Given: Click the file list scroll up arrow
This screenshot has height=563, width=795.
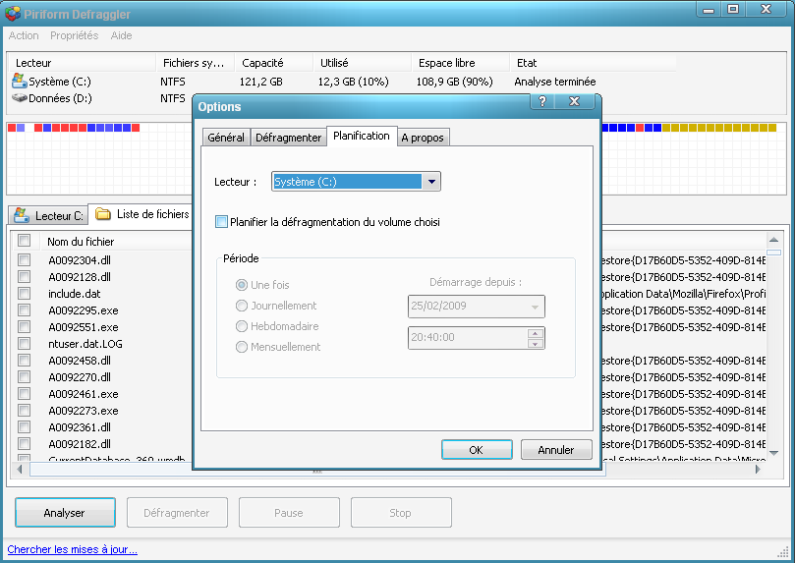Looking at the screenshot, I should point(773,239).
